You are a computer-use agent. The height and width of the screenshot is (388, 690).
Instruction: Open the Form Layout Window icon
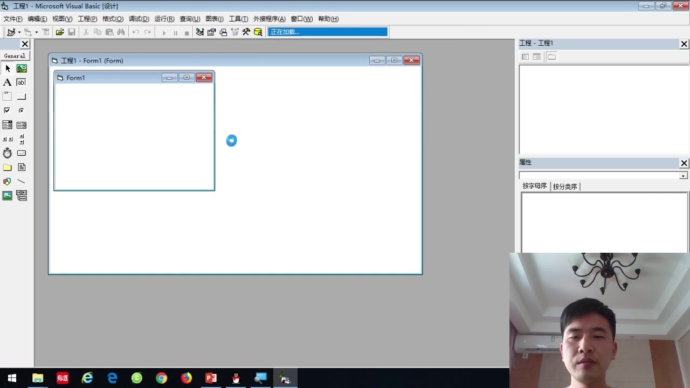(223, 32)
